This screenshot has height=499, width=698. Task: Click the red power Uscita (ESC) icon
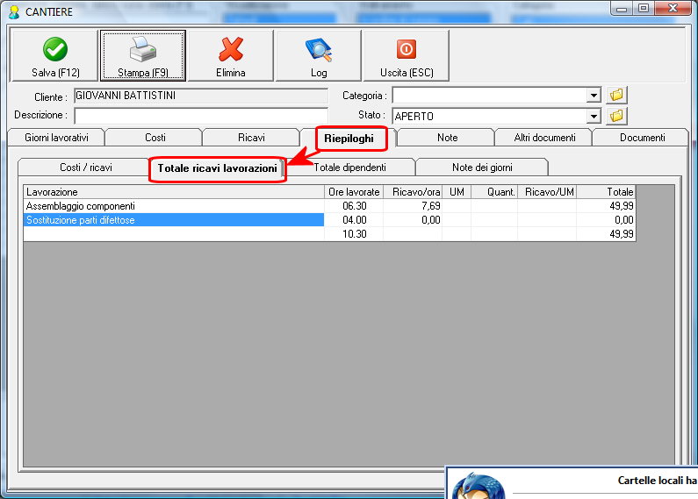point(407,49)
